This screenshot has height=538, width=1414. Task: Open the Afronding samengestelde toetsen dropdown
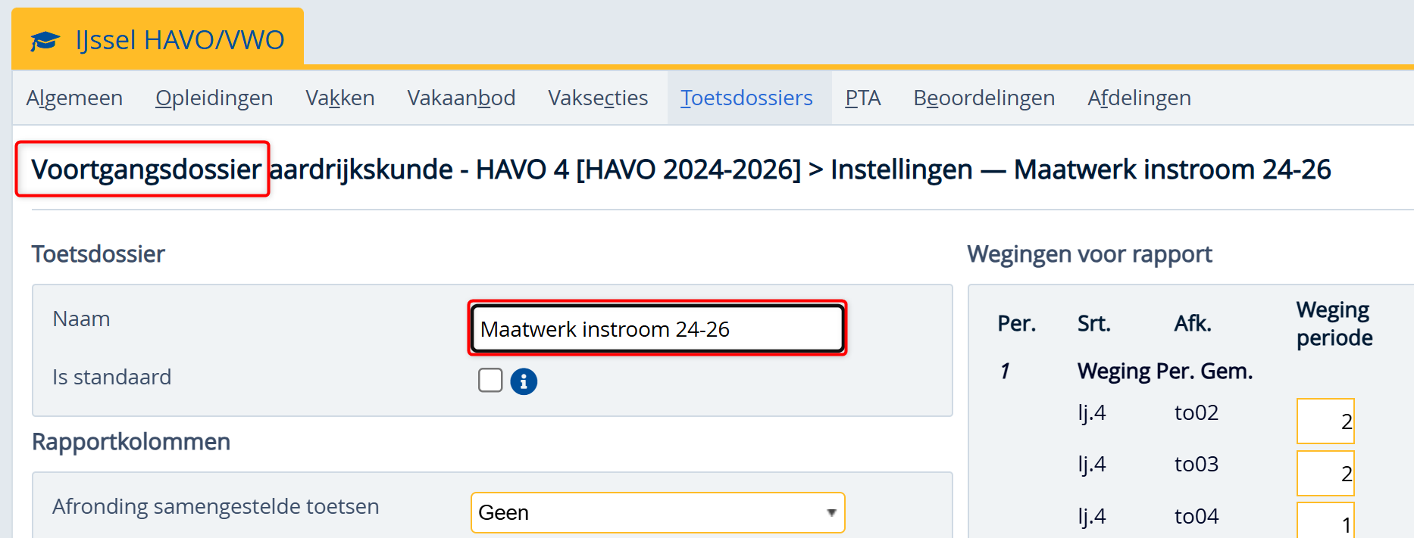tap(657, 512)
